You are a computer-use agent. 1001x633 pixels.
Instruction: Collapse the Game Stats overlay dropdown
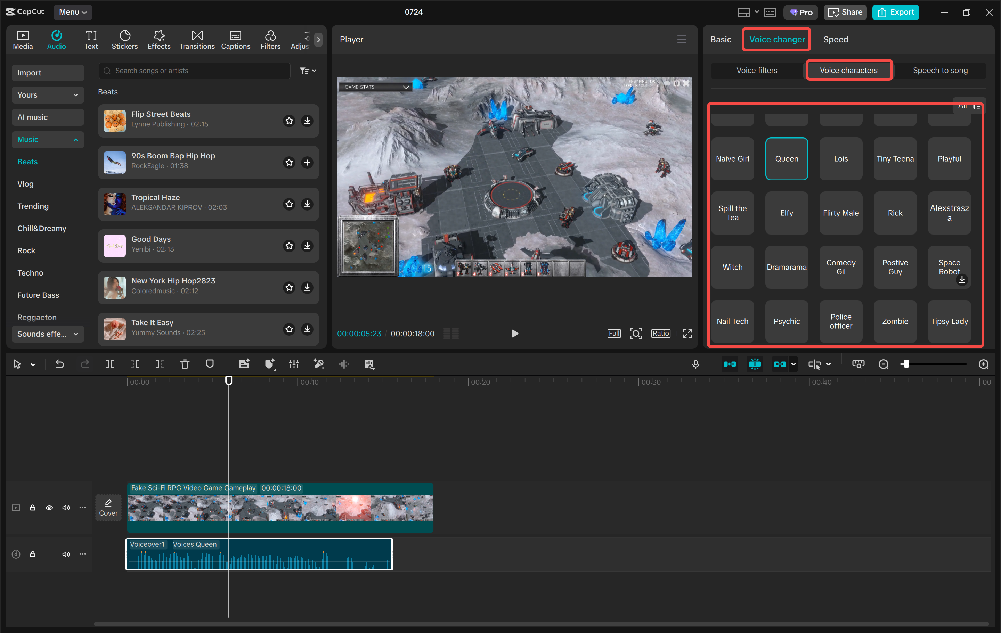[406, 87]
